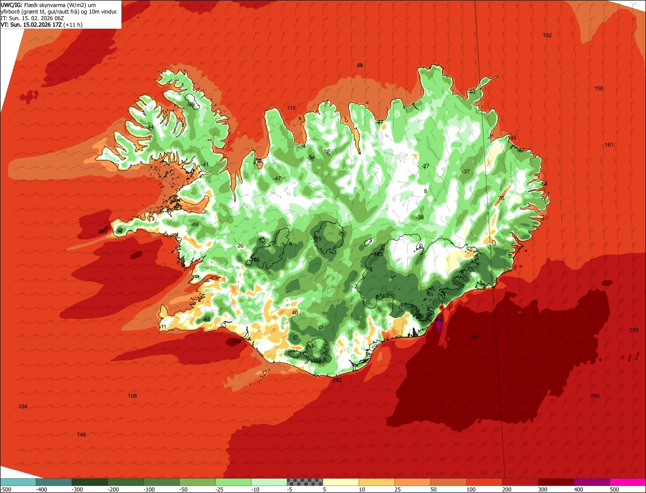
Task: Click the -39 value in the Westfjords
Action: point(191,104)
